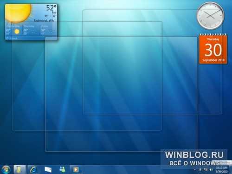Click the small sun forecast icon
Screen dimensions: 232x174
tap(17, 32)
